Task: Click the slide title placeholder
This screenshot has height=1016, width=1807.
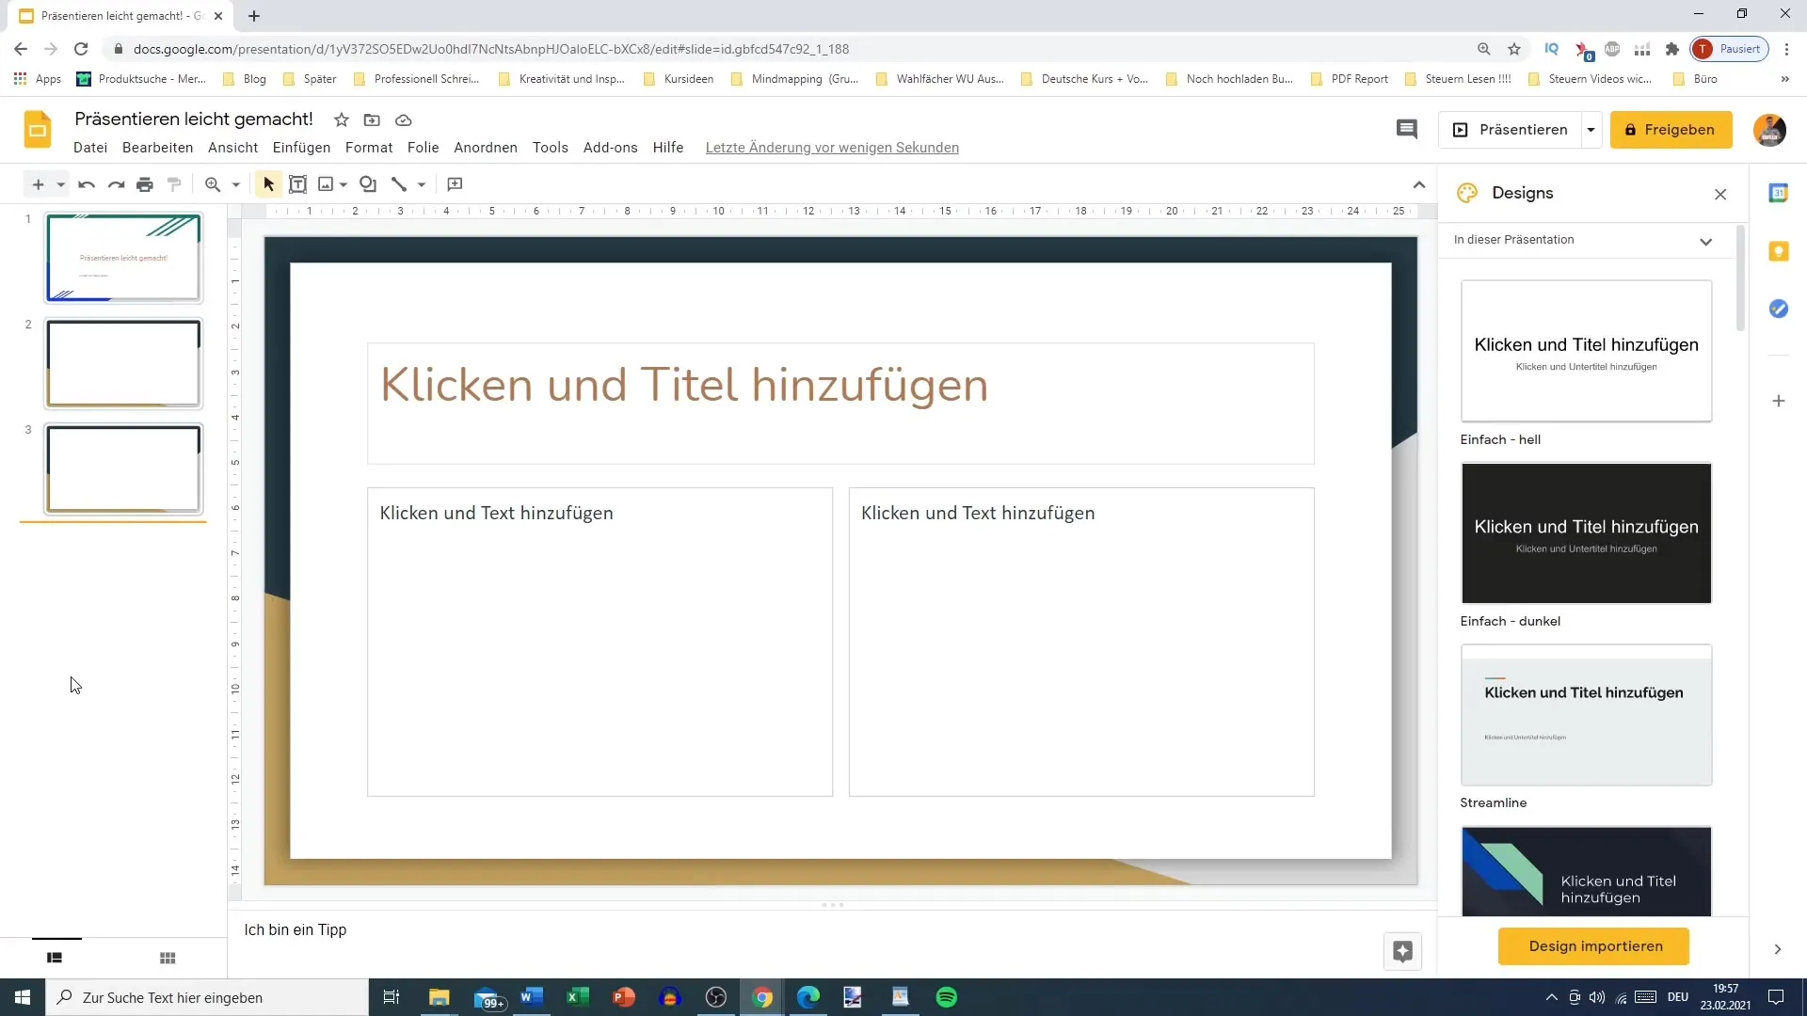Action: [840, 404]
